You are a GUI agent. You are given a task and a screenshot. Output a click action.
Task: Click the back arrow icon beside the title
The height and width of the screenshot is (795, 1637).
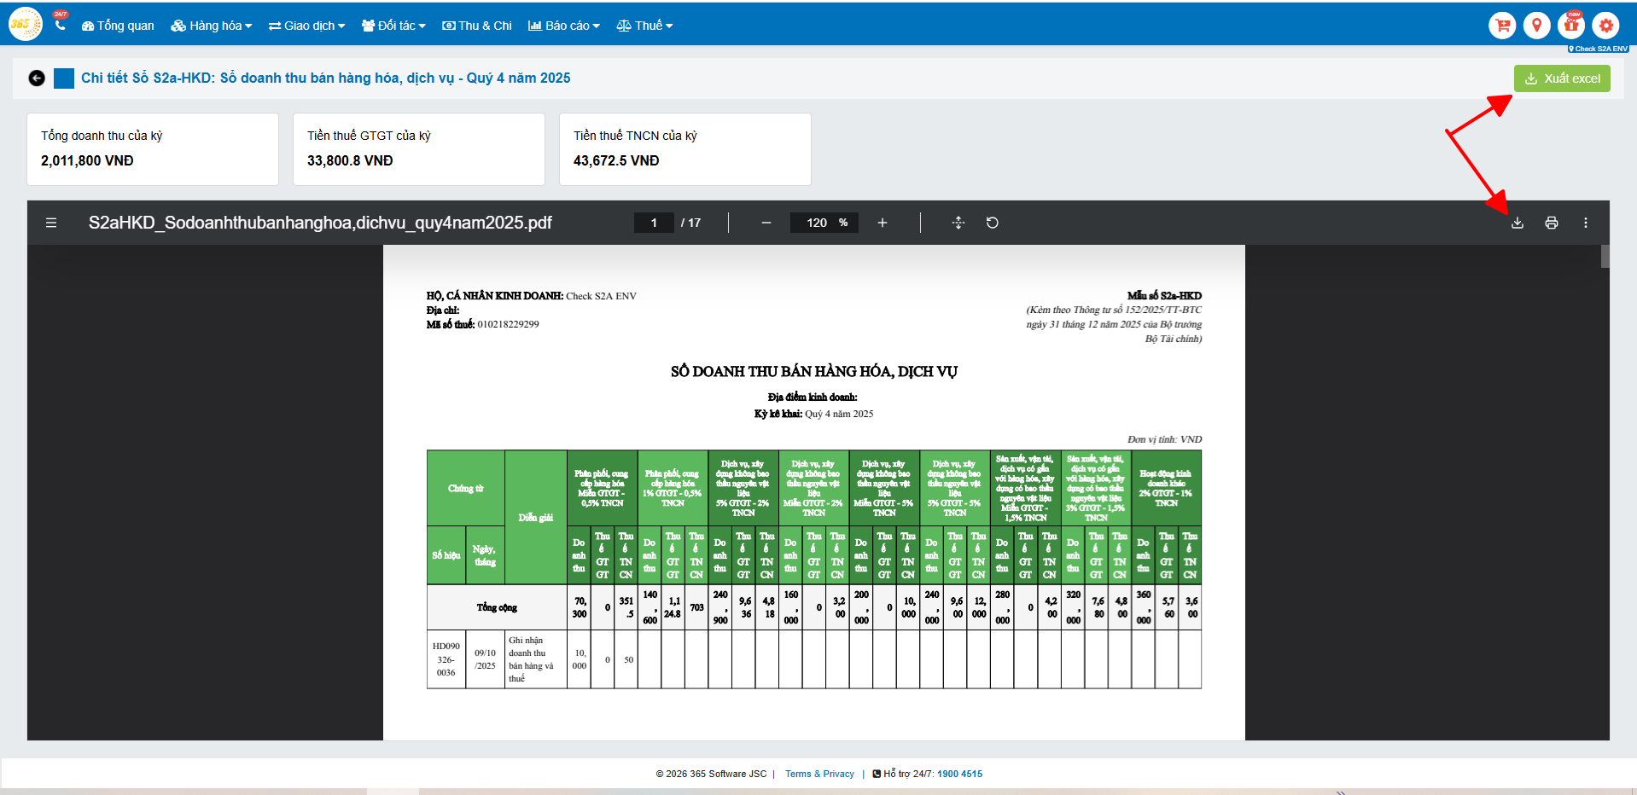coord(37,78)
